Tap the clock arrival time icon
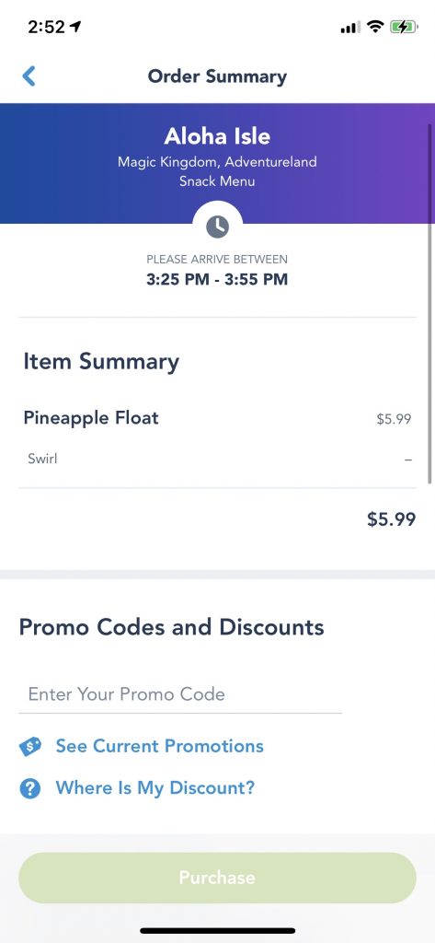Image resolution: width=435 pixels, height=943 pixels. pos(217,227)
